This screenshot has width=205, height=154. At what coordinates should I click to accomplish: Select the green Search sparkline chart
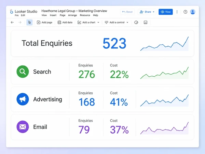pos(164,73)
